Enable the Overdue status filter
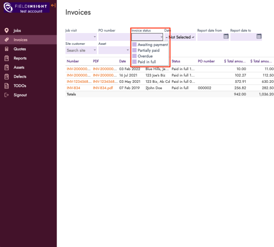The height and width of the screenshot is (247, 274). coord(134,56)
